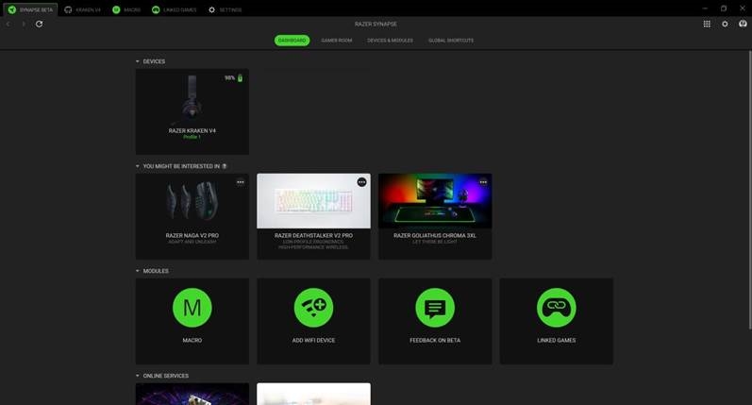Click the Razer Synapse title text
The height and width of the screenshot is (405, 752).
pyautogui.click(x=376, y=24)
